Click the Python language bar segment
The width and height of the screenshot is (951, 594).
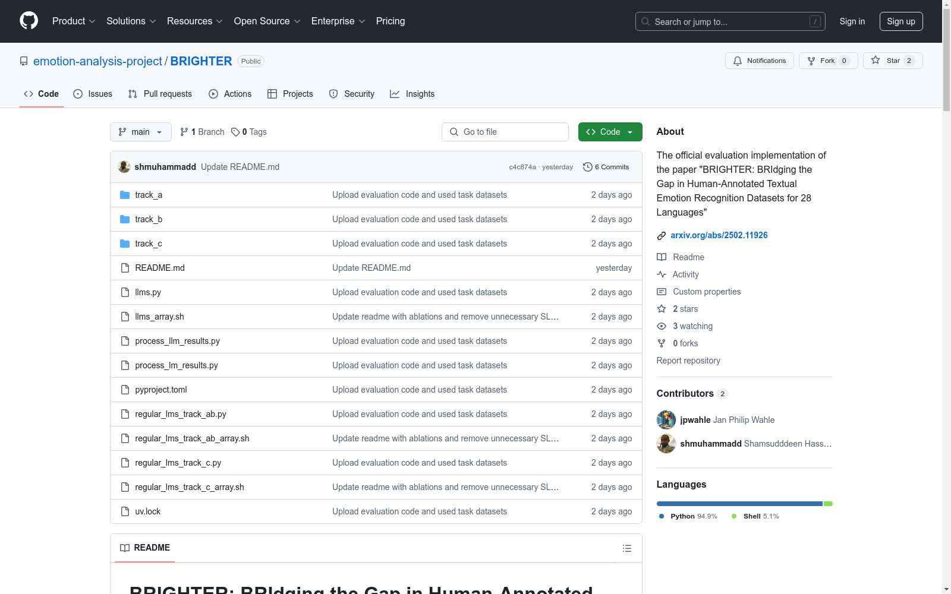[739, 504]
